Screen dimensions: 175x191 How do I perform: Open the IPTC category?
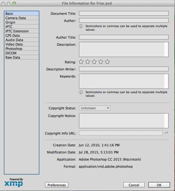(22, 27)
